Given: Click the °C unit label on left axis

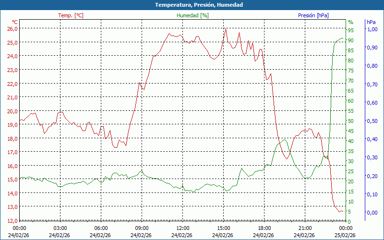Looking at the screenshot, I should coord(15,22).
